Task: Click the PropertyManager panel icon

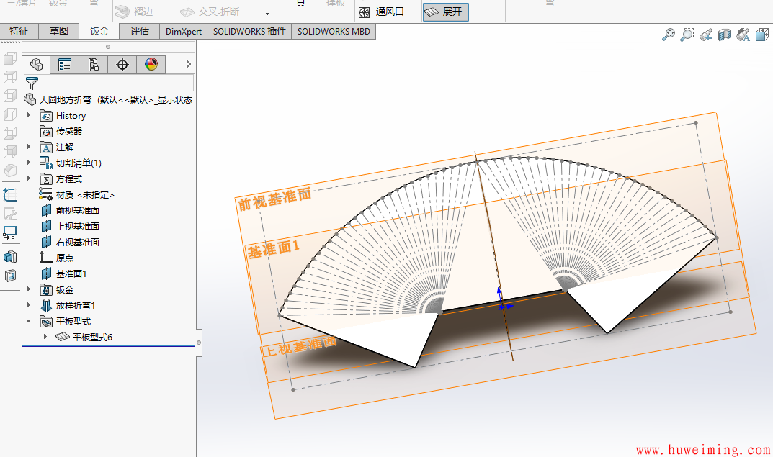Action: tap(64, 64)
